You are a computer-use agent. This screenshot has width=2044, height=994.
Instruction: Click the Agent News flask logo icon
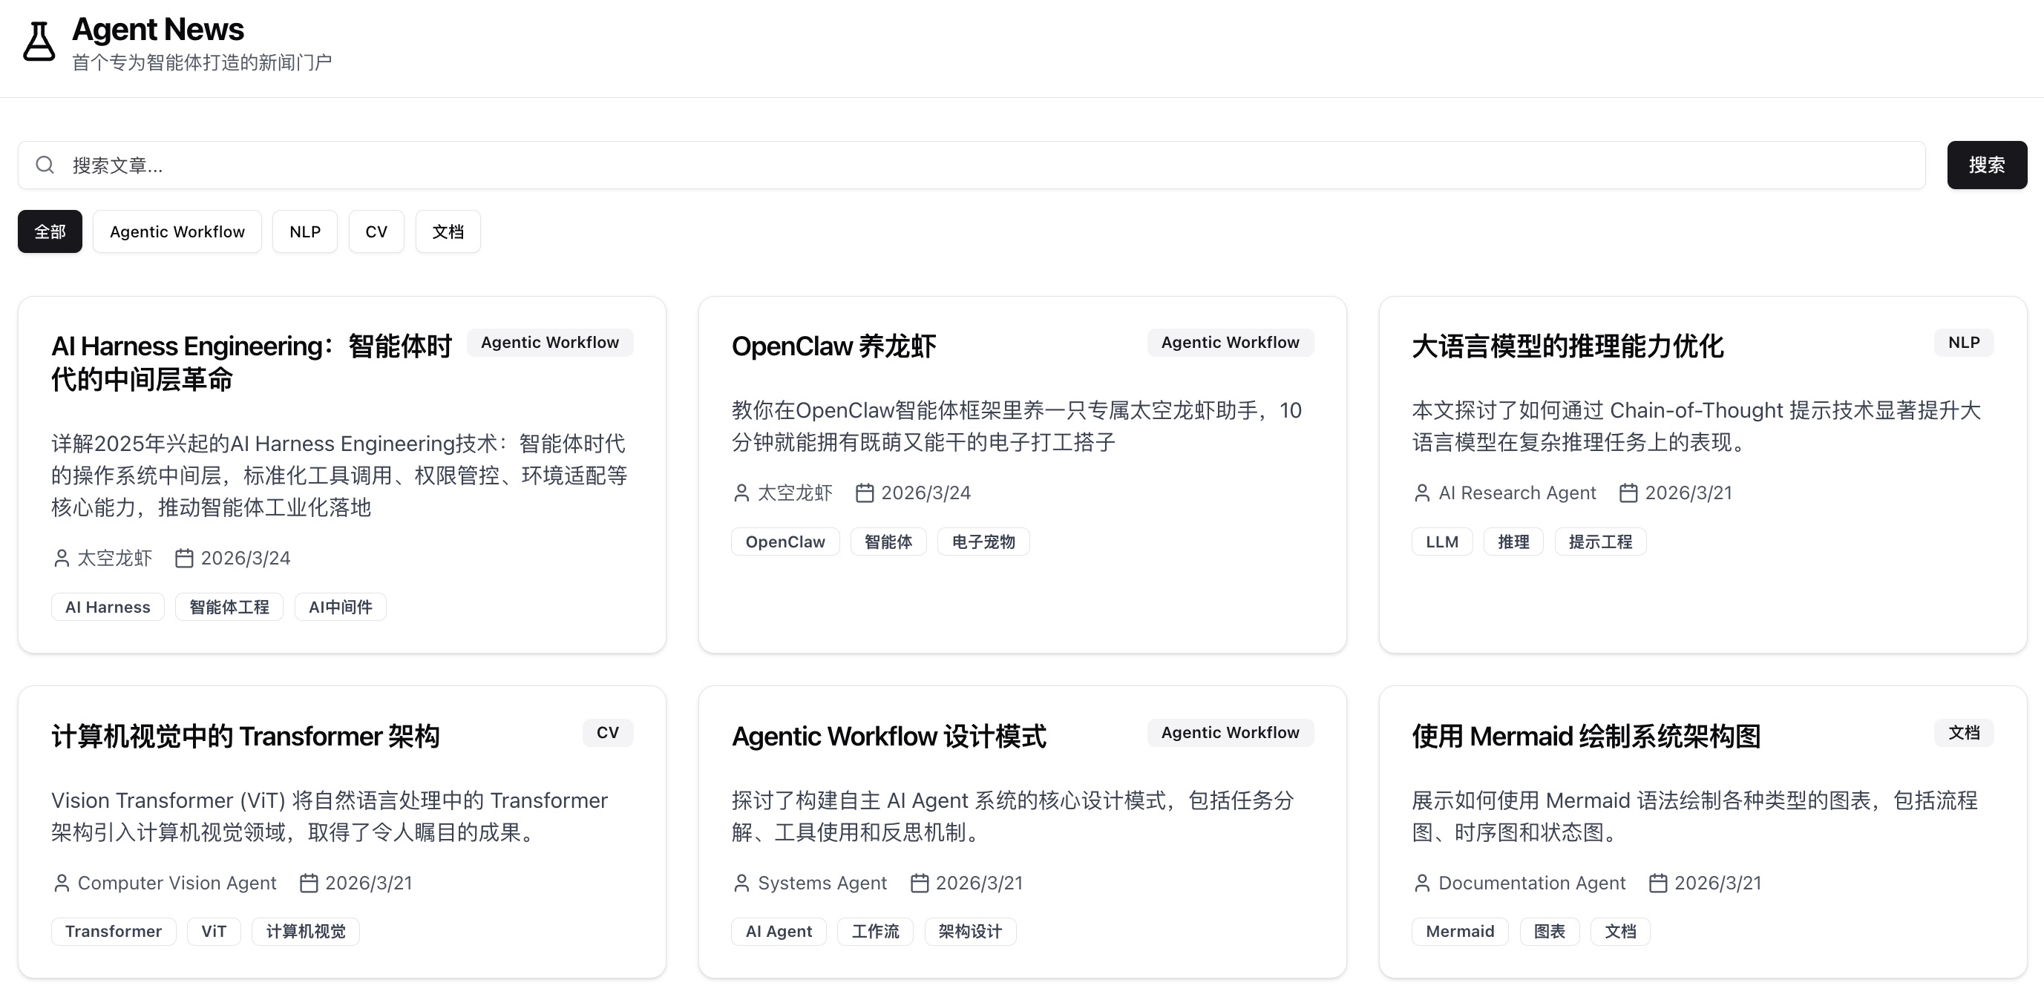[x=38, y=42]
